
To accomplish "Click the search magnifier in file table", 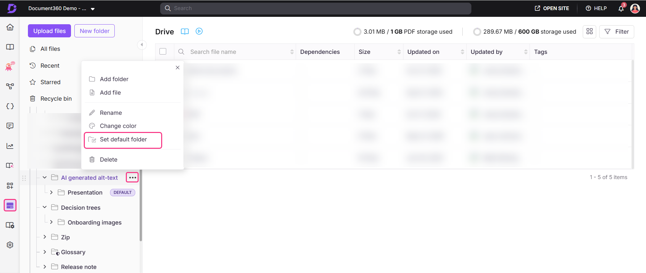I will [181, 52].
